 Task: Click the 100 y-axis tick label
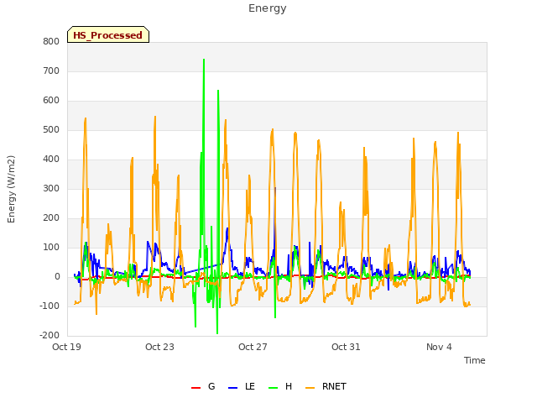coord(51,248)
